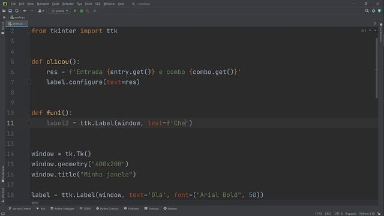Click line number 11 in the gutter
384x216 pixels.
[10, 123]
